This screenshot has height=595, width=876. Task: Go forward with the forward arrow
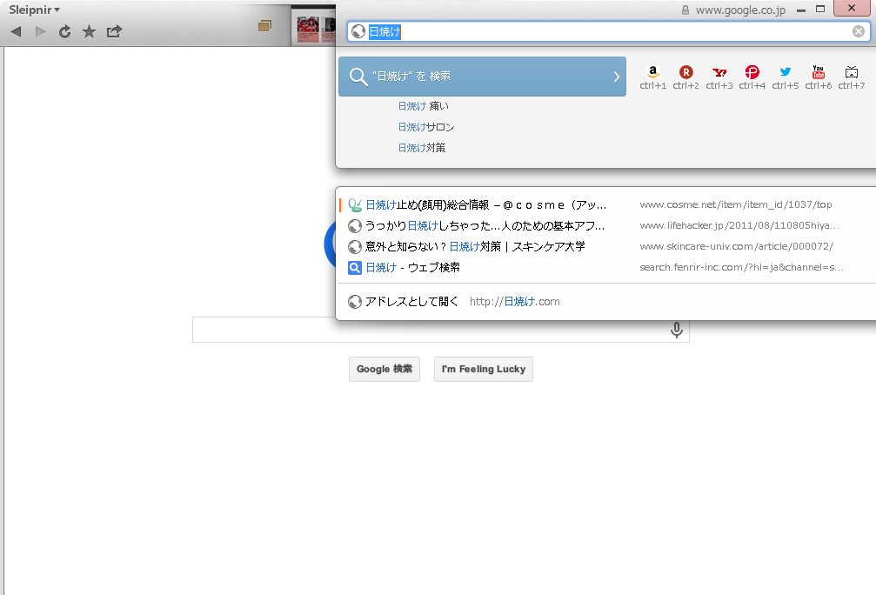(x=40, y=32)
